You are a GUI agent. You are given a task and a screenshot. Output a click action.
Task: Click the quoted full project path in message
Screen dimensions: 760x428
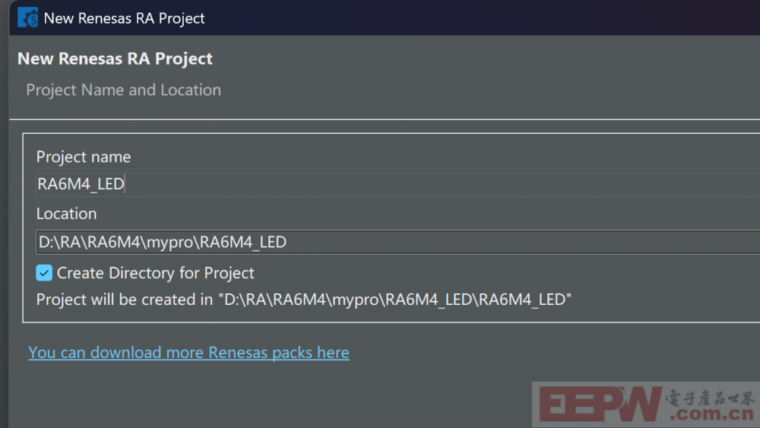tap(395, 300)
